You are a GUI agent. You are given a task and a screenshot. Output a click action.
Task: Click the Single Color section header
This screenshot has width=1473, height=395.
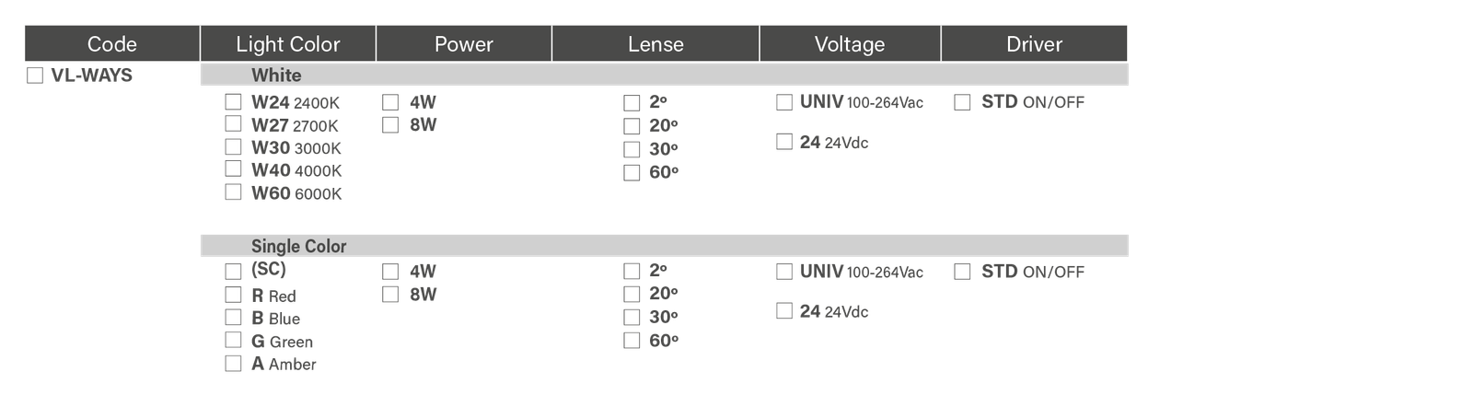click(663, 246)
